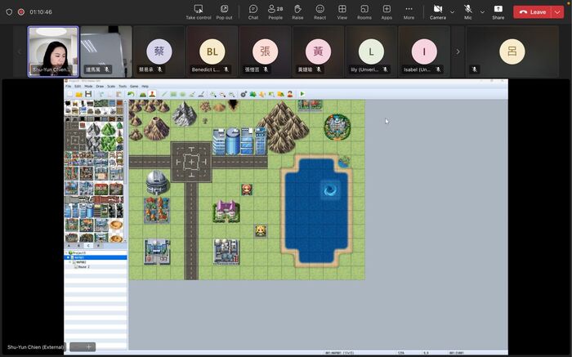572x357 pixels.
Task: Open the More actions menu
Action: pos(409,12)
